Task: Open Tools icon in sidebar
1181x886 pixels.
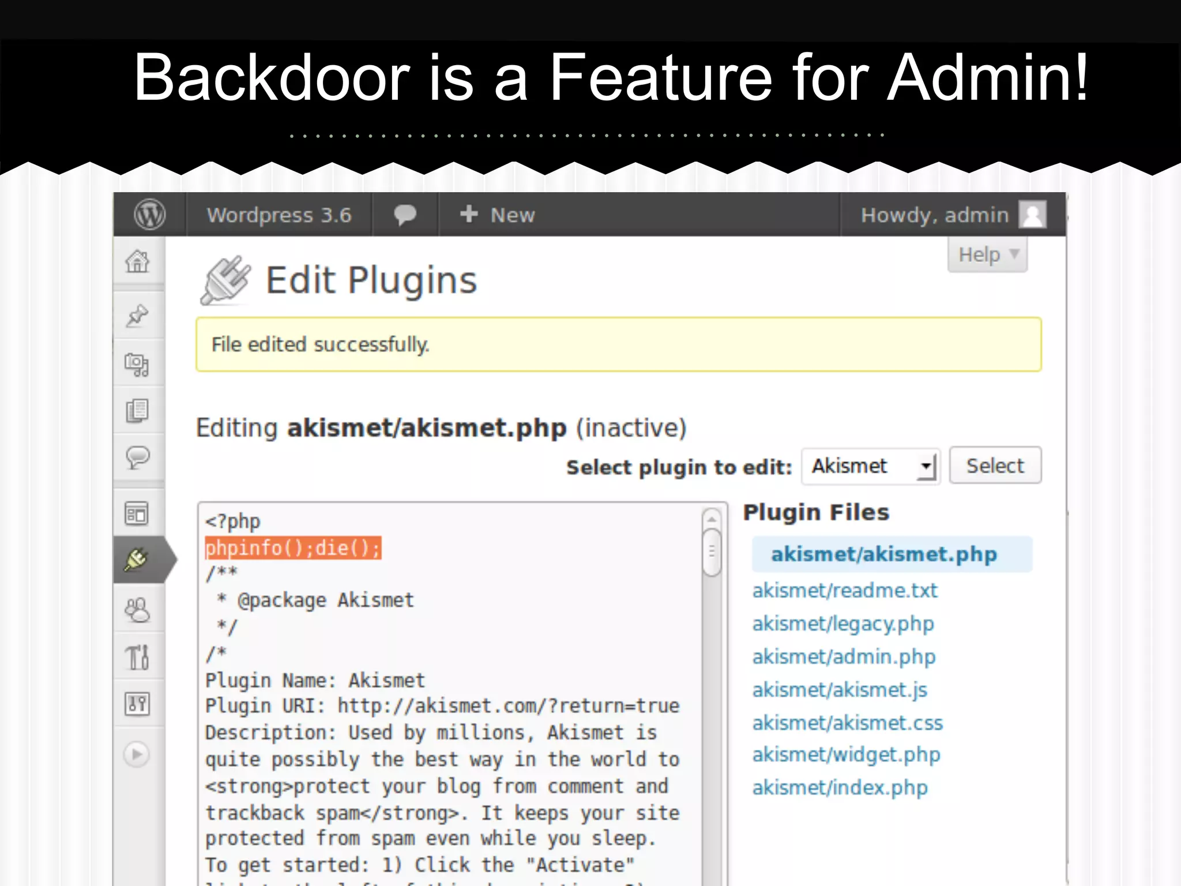Action: (x=137, y=657)
